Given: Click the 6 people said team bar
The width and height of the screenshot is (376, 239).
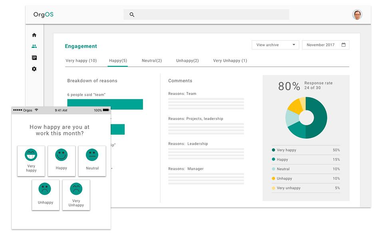Looking at the screenshot, I should click(105, 104).
